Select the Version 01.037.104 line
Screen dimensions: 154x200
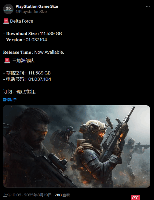[x=25, y=40]
